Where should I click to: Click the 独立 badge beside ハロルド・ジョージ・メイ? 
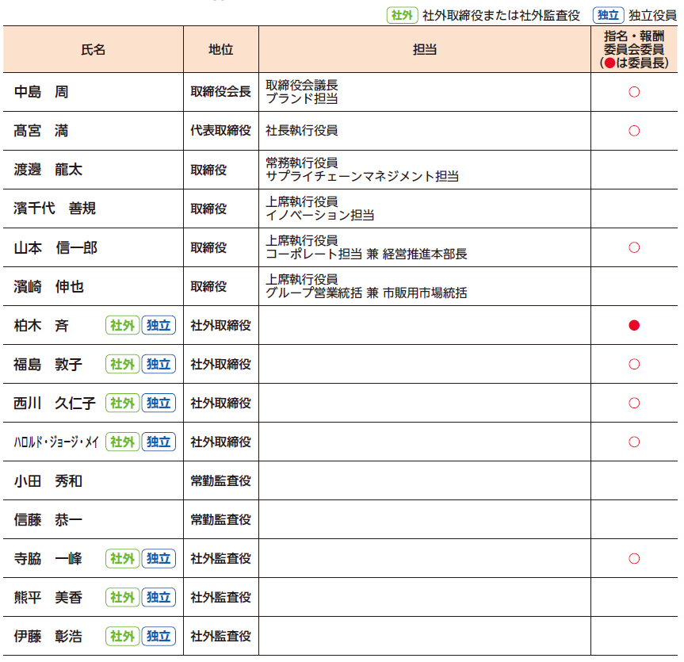[x=159, y=442]
